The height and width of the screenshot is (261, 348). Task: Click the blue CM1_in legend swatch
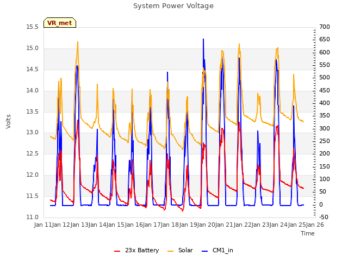point(204,251)
